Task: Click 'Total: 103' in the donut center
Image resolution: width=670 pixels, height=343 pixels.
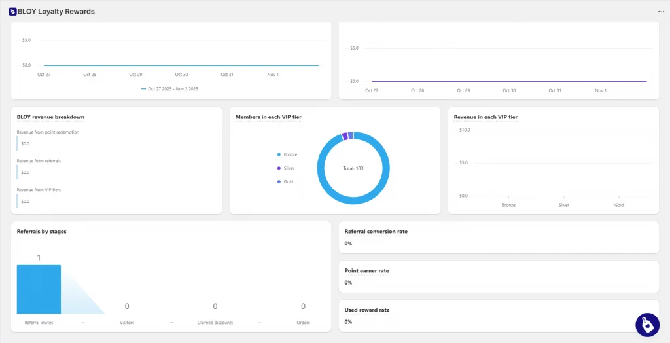Action: (353, 168)
